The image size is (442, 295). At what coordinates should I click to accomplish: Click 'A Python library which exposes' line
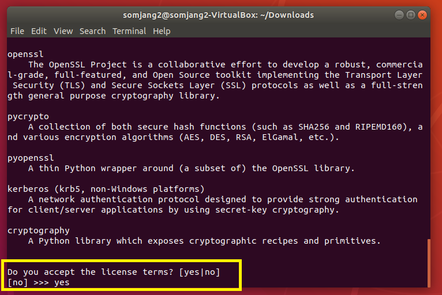204,241
